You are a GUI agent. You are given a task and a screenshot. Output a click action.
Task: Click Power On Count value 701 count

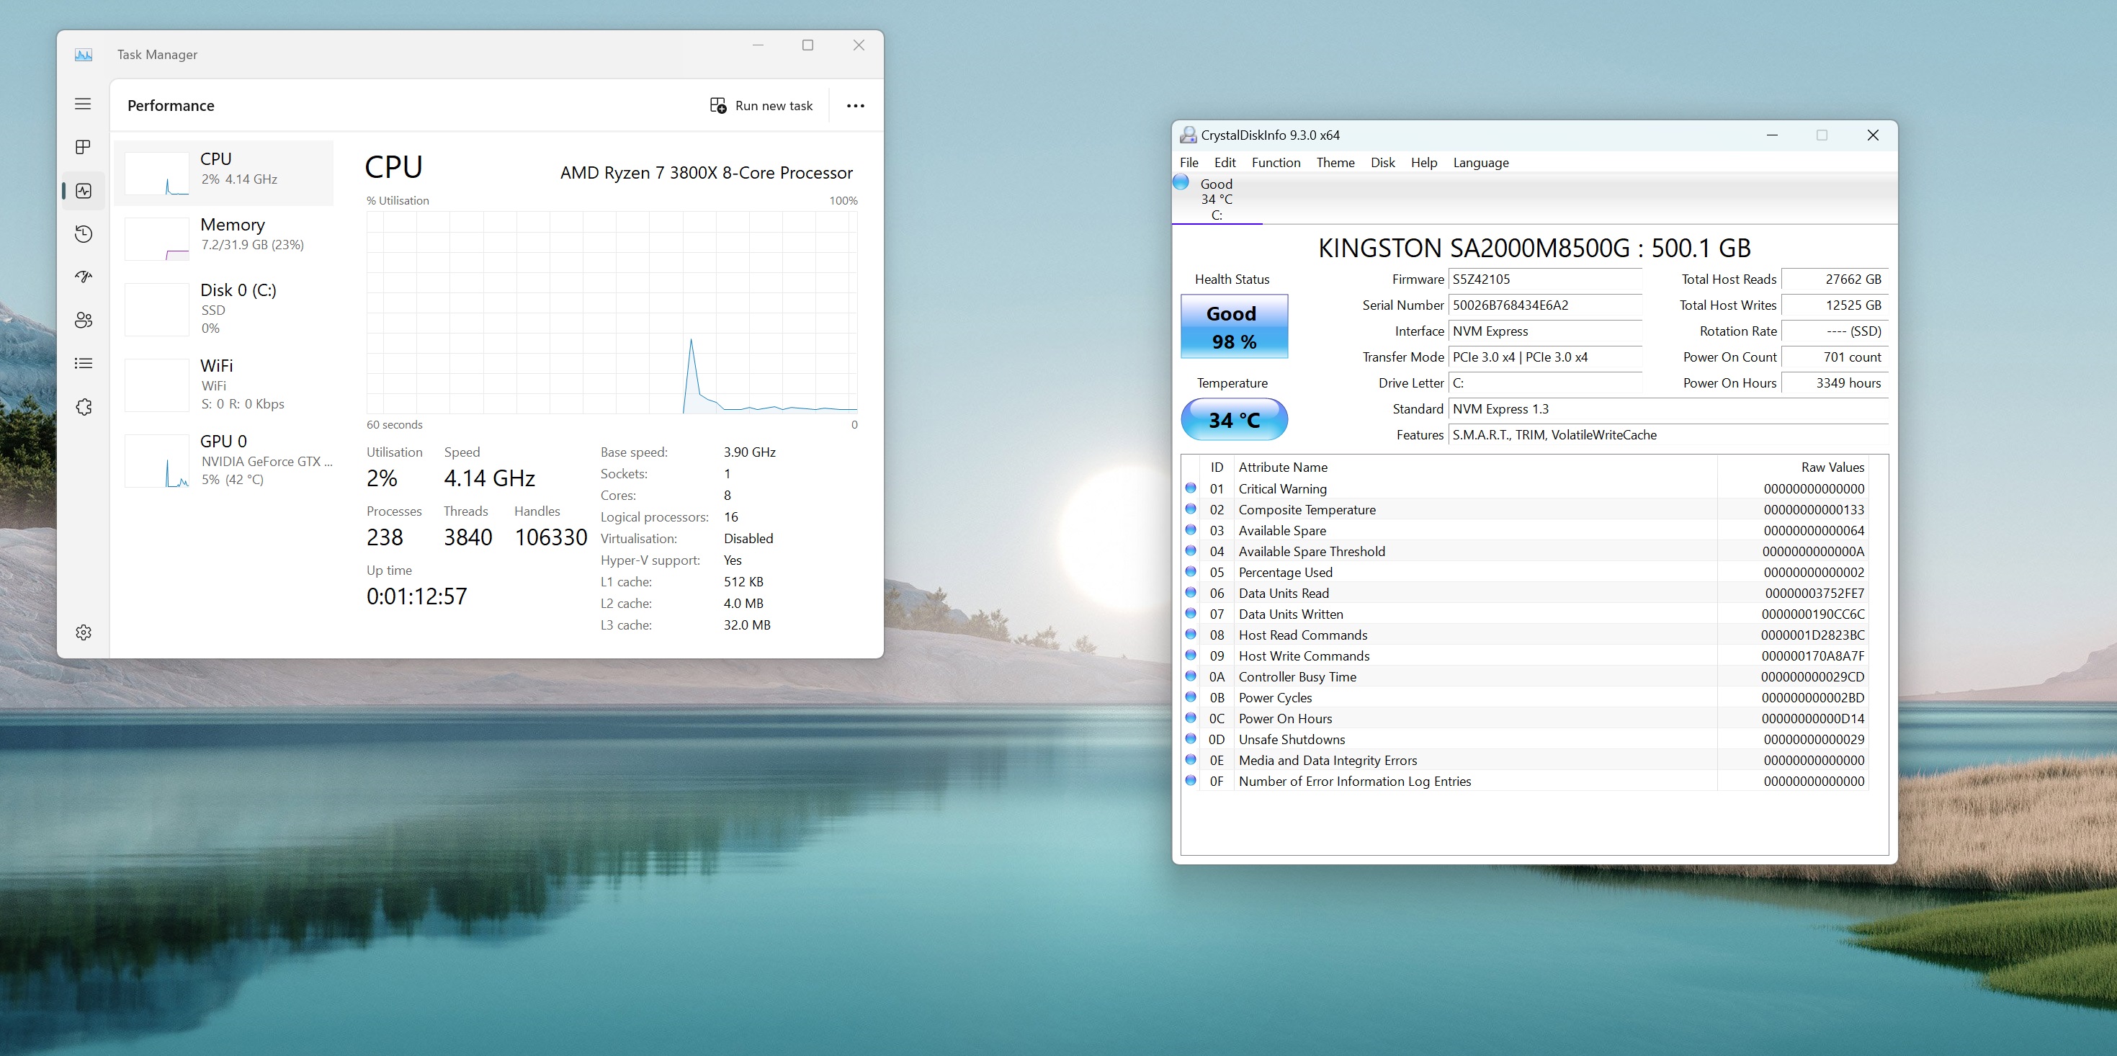[x=1835, y=357]
